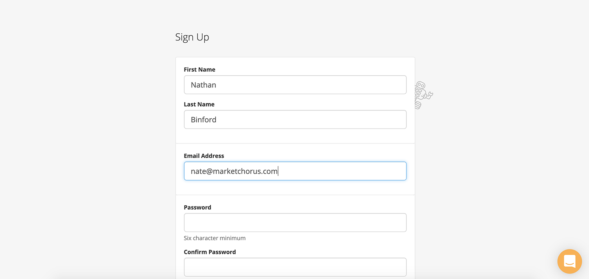The width and height of the screenshot is (589, 279).
Task: Click the peeking robot mascot icon
Action: [x=424, y=95]
